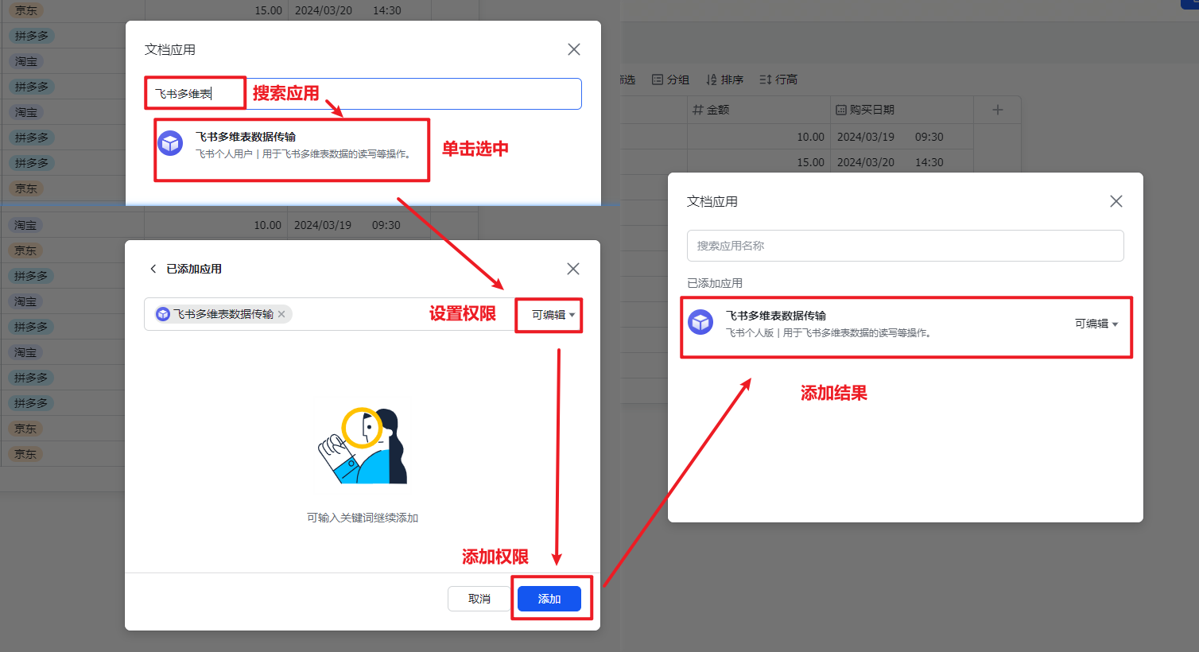Click the blue 添加 button
The width and height of the screenshot is (1199, 652).
coord(549,599)
